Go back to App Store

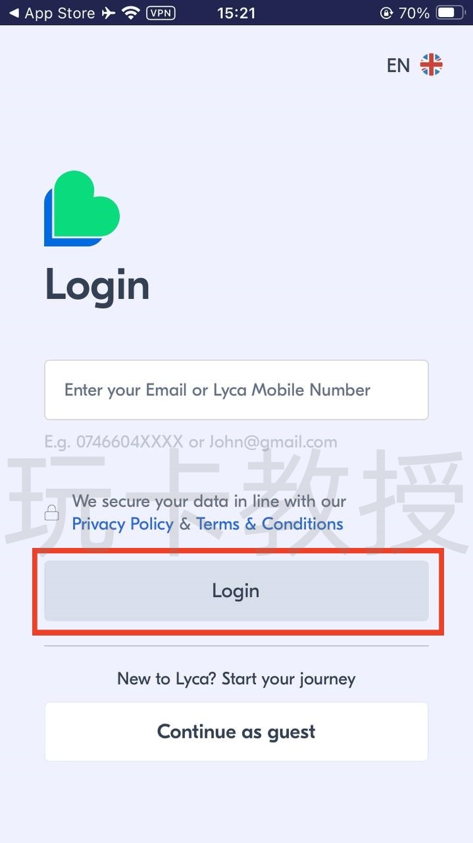coord(51,13)
